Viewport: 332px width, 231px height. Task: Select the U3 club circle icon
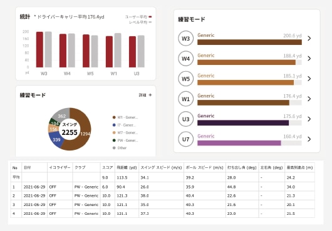coord(185,119)
